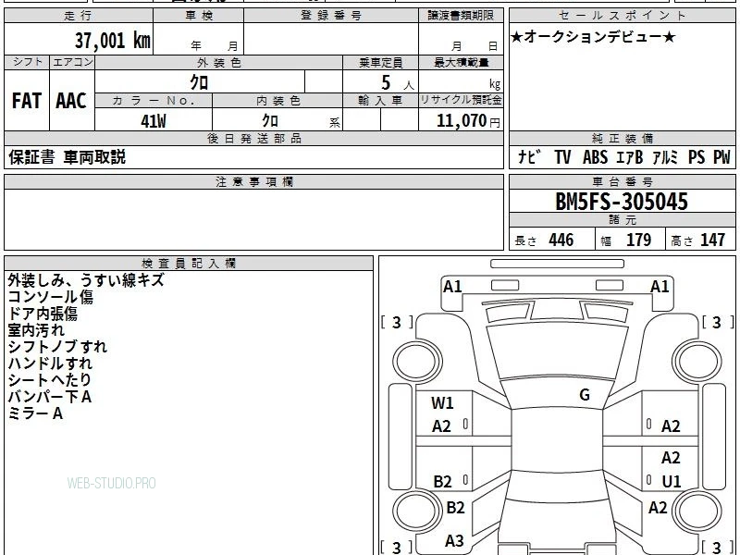
Task: Click the length value 446
Action: [561, 240]
